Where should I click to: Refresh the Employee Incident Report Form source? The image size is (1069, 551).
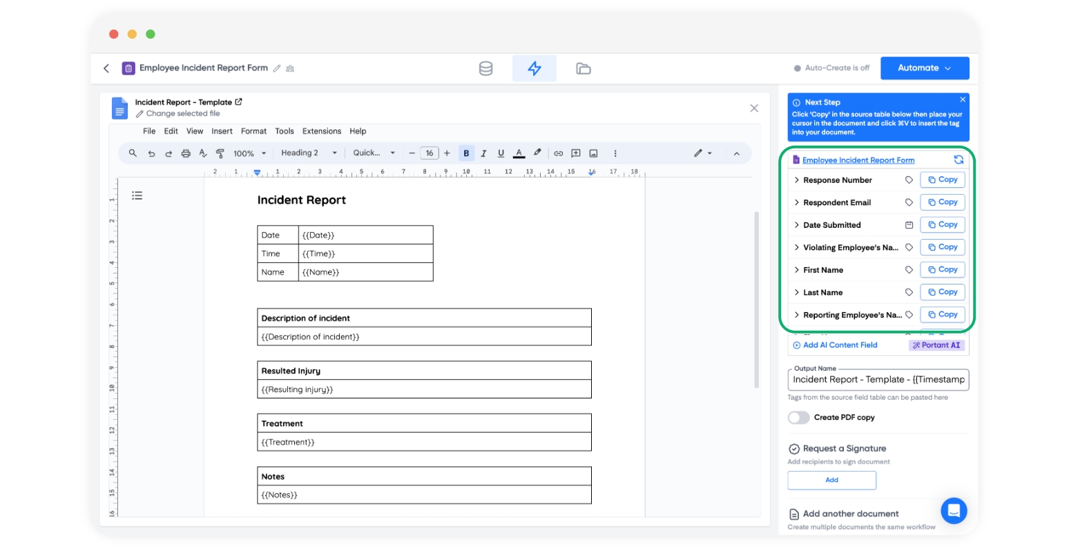[959, 159]
